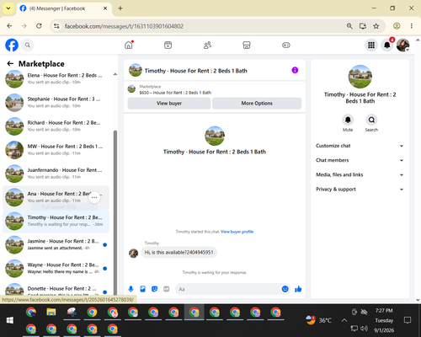Choose a sticker icon

pyautogui.click(x=154, y=289)
